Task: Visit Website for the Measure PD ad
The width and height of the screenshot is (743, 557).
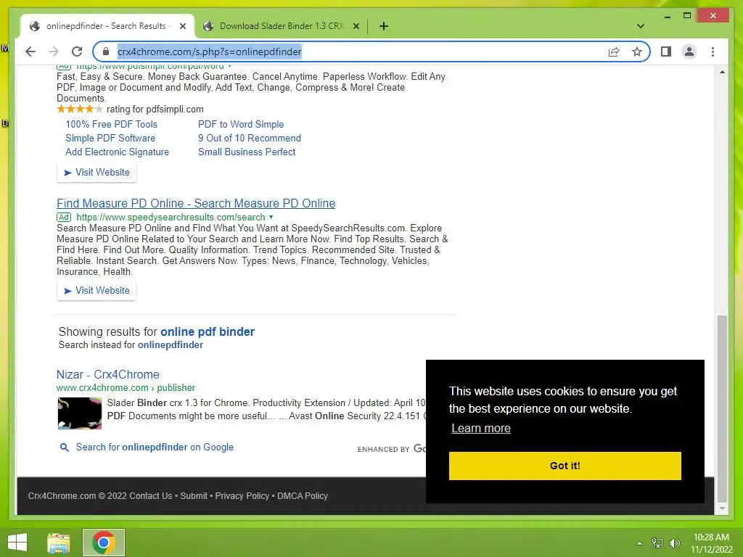Action: [97, 290]
